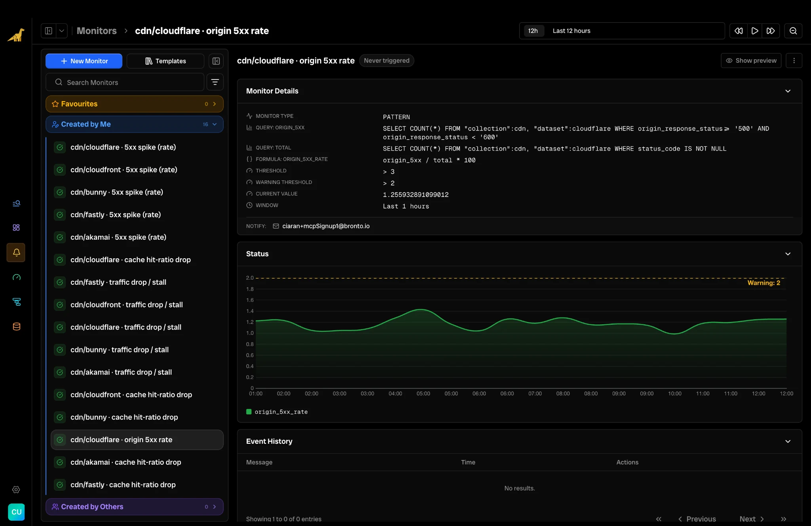Open the monitor filter options

pyautogui.click(x=215, y=82)
